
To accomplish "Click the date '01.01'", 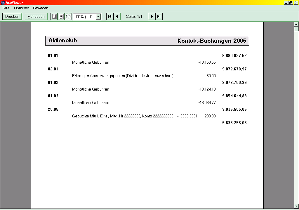I will pyautogui.click(x=53, y=55).
